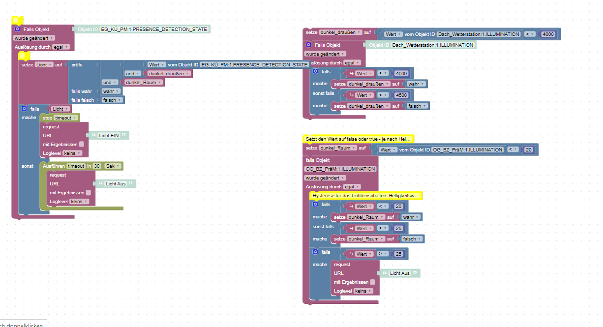Open dunkel_draußen variable dropdown in prüfe block

click(169, 74)
